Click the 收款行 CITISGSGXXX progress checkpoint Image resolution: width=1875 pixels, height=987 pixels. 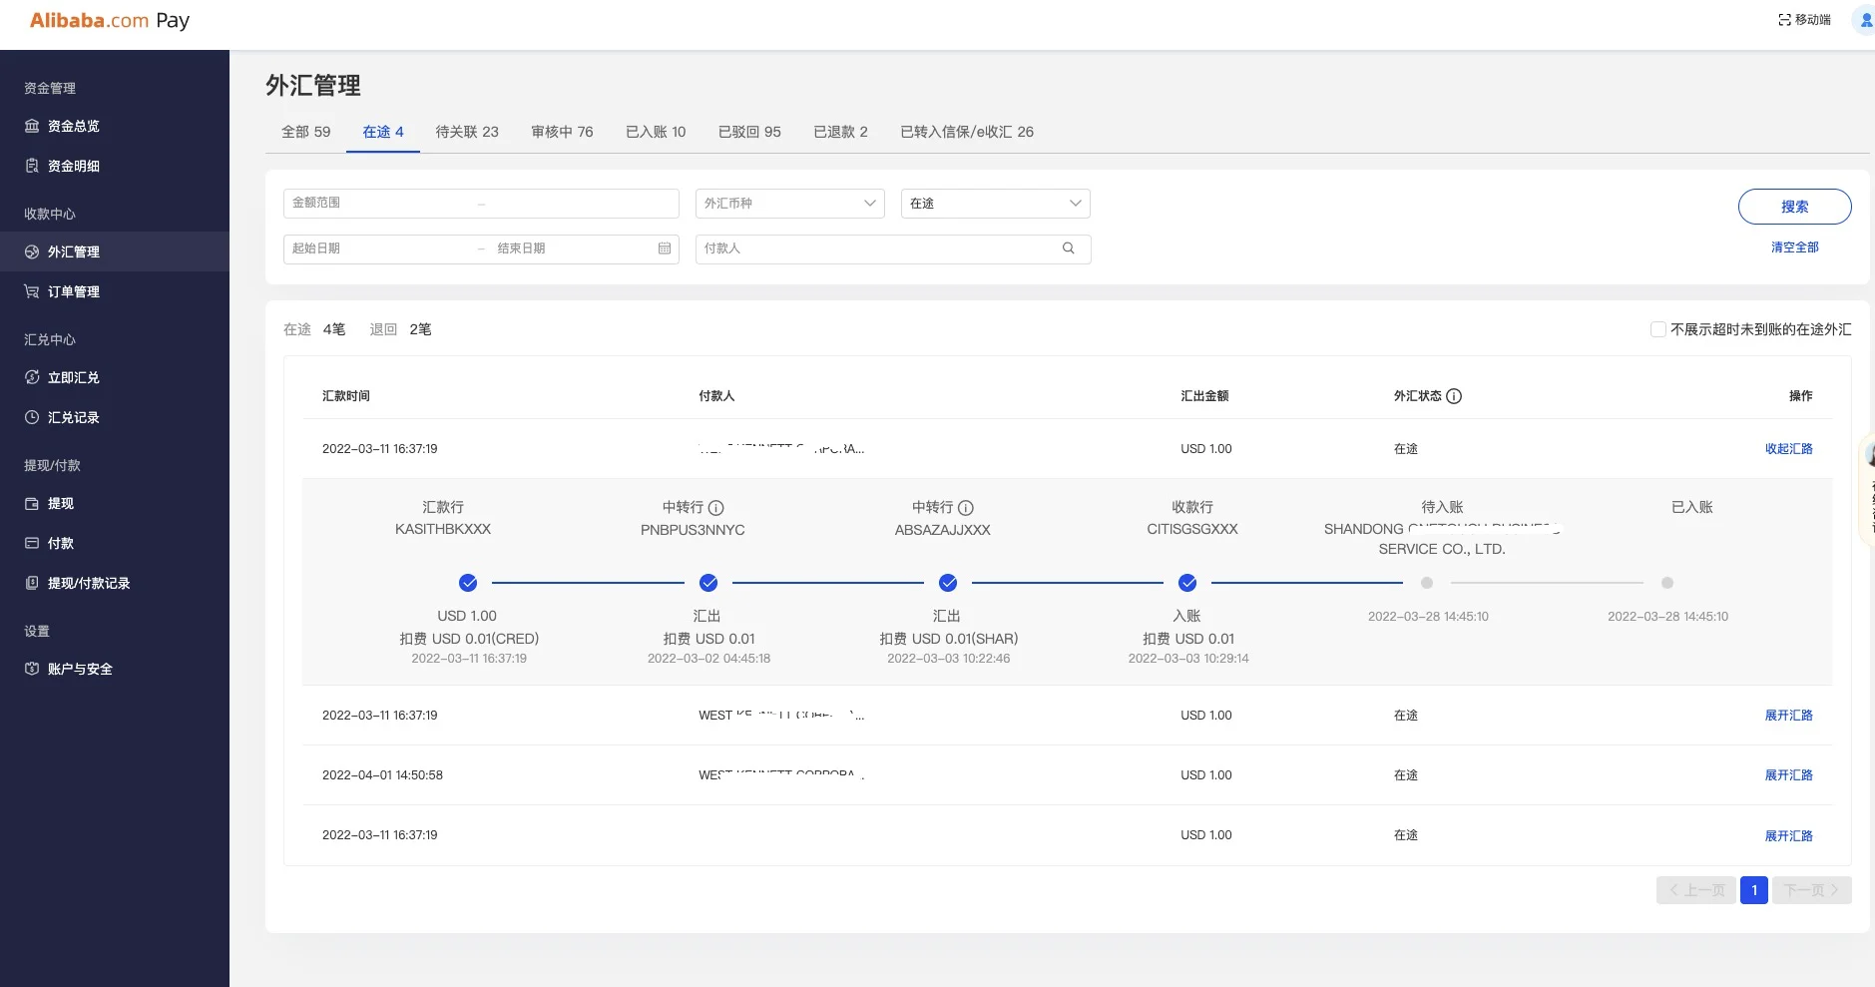pos(1187,583)
